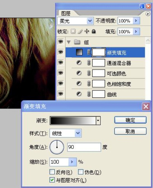
Task: Open blend mode dropdown showing 柔光
Action: (x=75, y=21)
